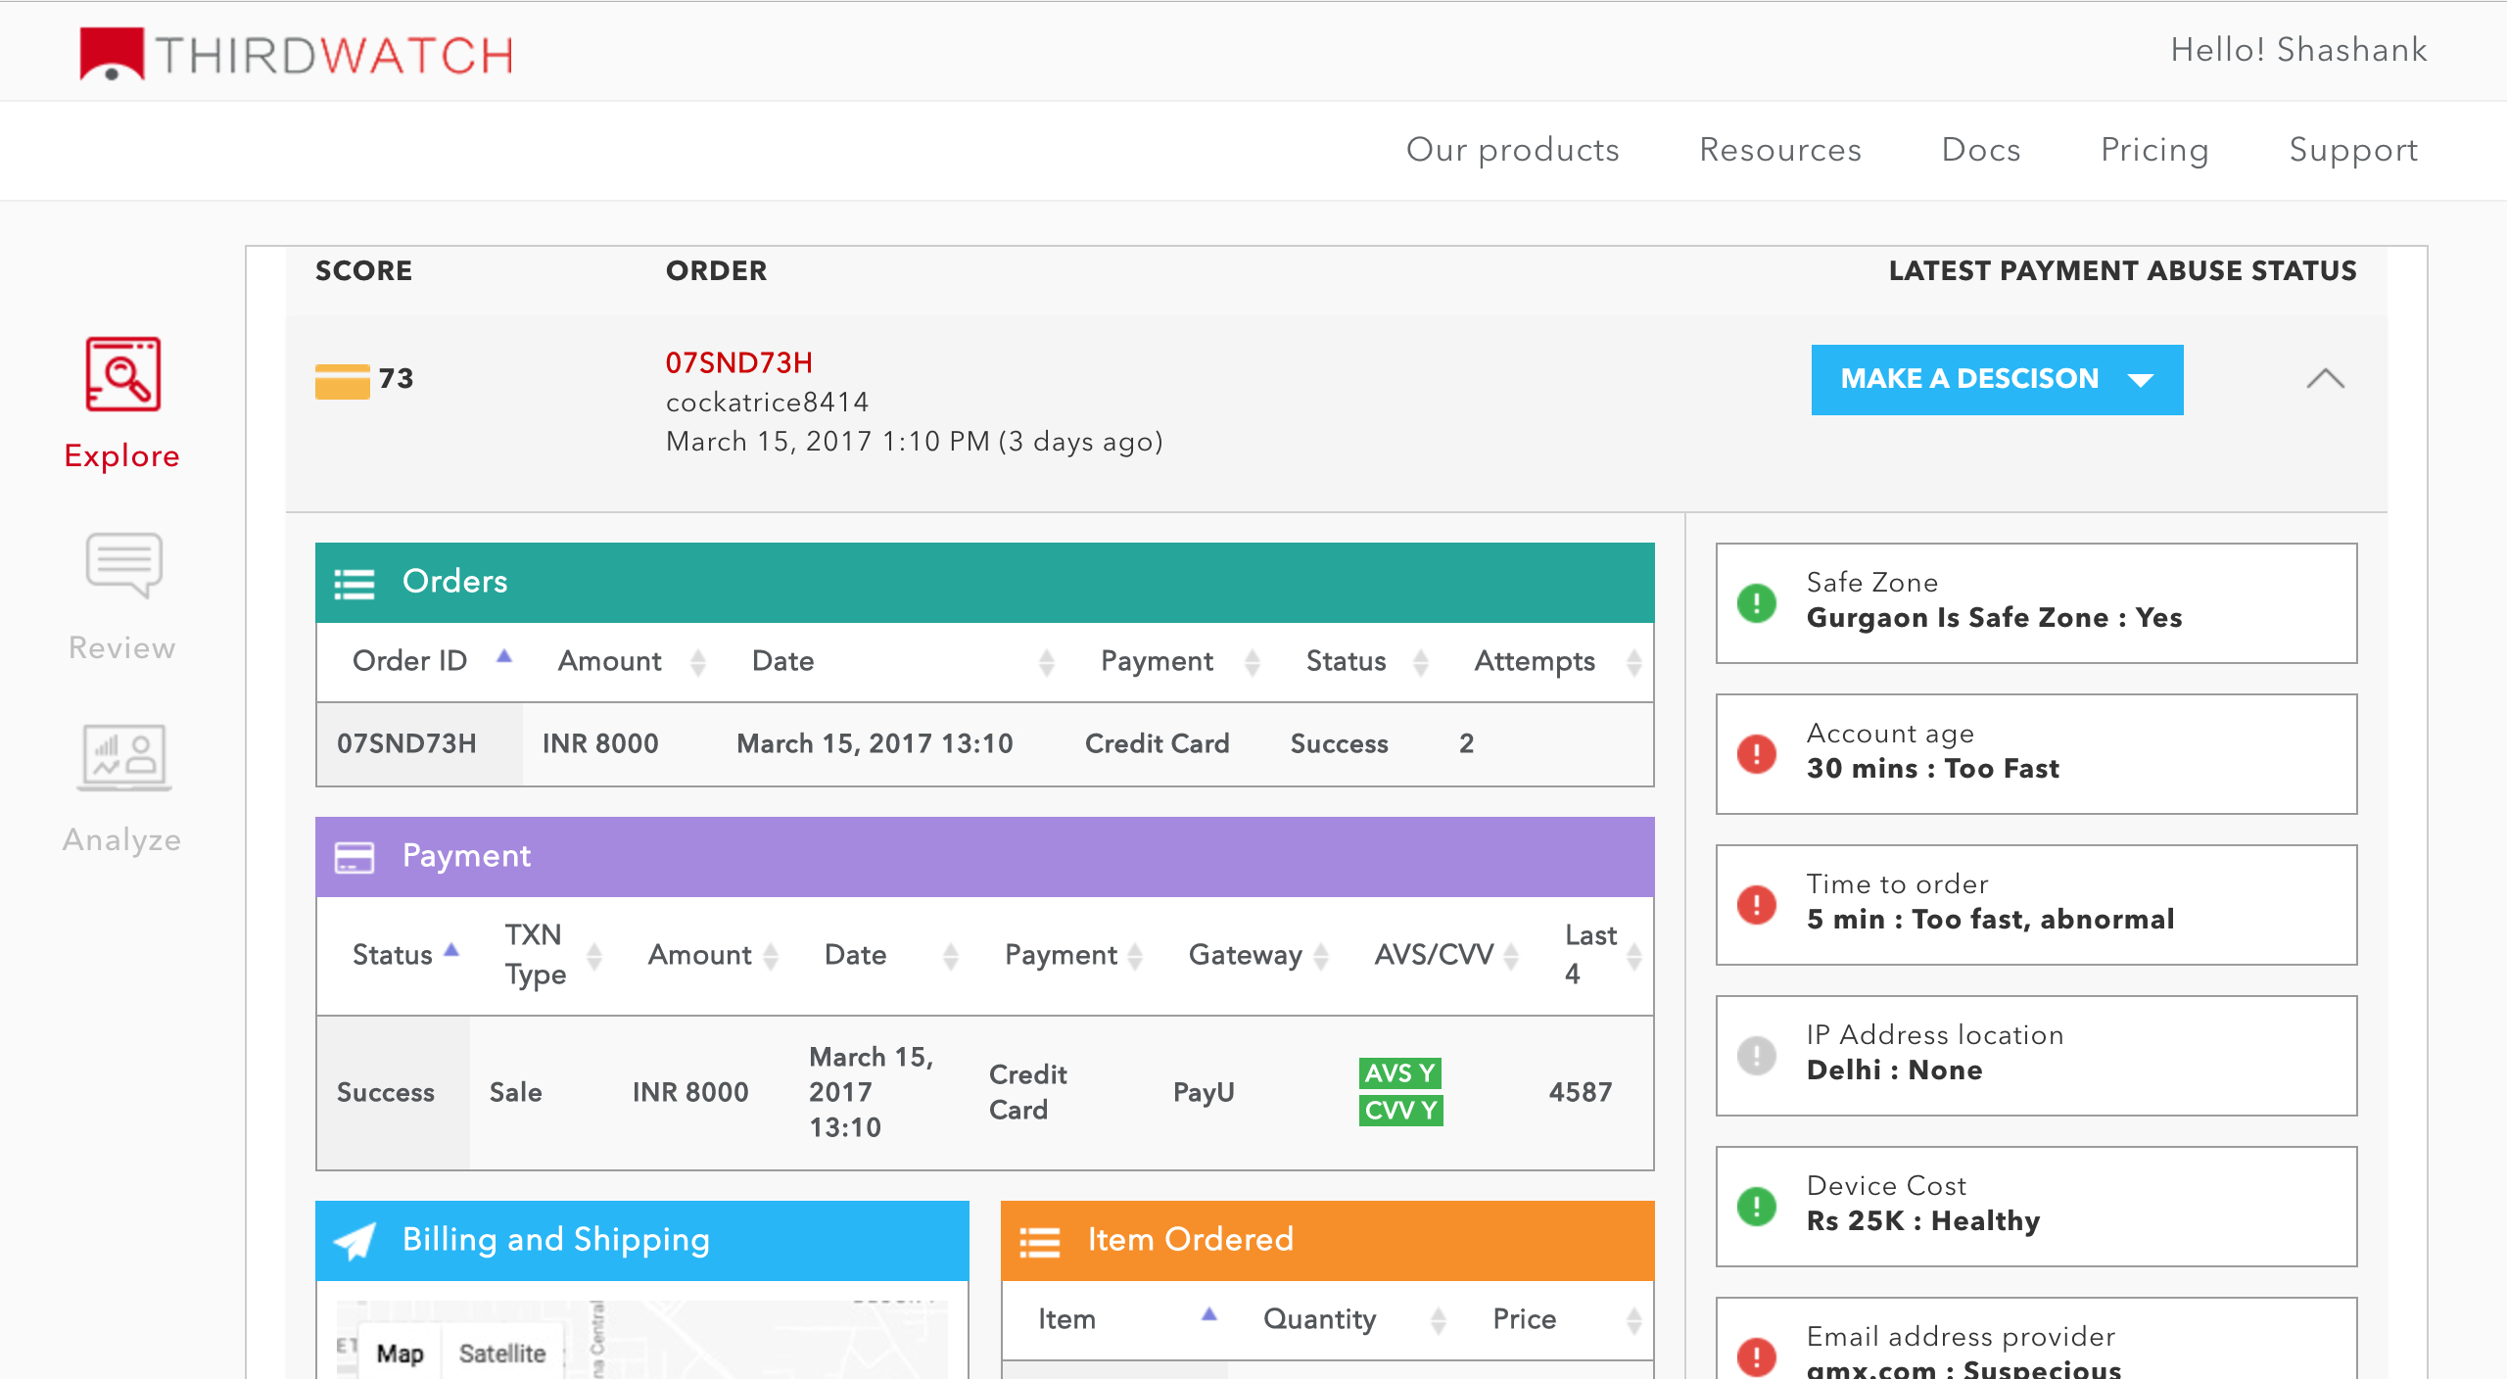This screenshot has height=1379, width=2507.
Task: Click the Hello! Shashank greeting
Action: [x=2298, y=50]
